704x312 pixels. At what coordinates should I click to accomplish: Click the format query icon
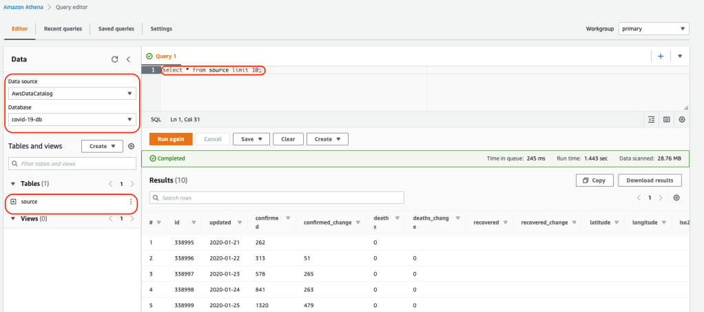click(x=652, y=119)
